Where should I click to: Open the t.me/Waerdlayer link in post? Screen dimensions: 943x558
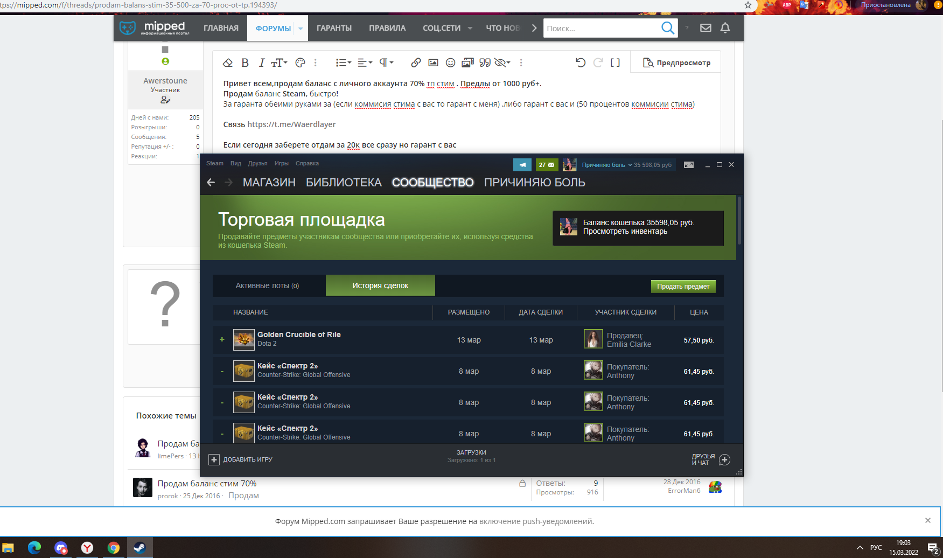coord(291,124)
